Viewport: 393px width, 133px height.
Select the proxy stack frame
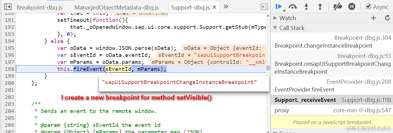point(282,110)
